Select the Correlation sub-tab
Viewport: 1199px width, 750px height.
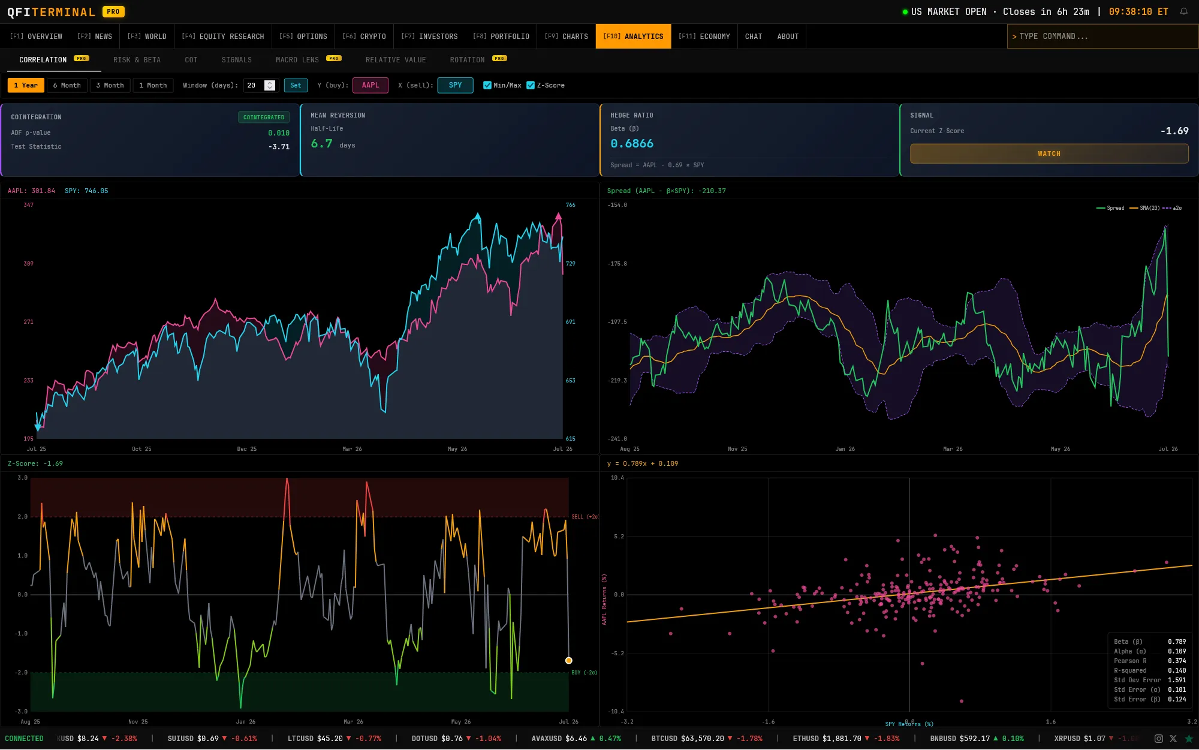pyautogui.click(x=54, y=60)
